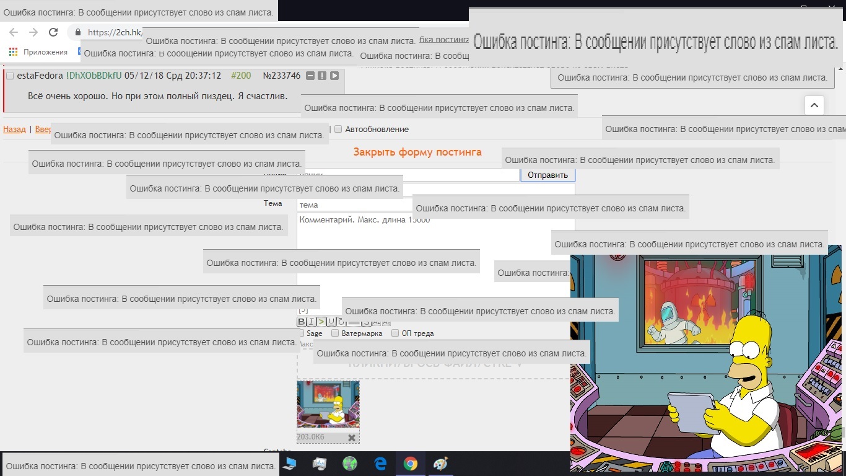Open the #200 post number link
The height and width of the screenshot is (476, 846).
click(x=241, y=76)
